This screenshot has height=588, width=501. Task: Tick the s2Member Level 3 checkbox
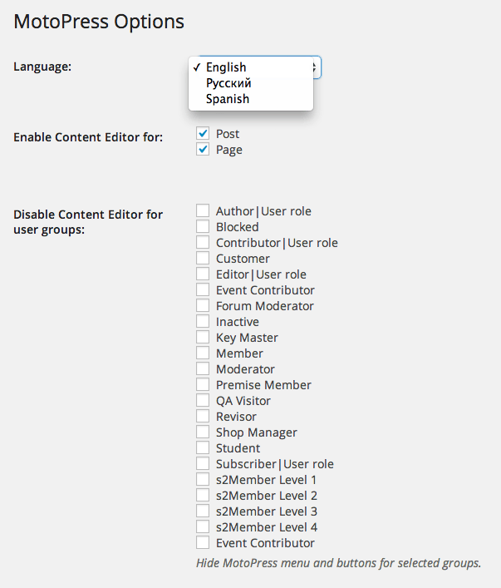pyautogui.click(x=203, y=511)
